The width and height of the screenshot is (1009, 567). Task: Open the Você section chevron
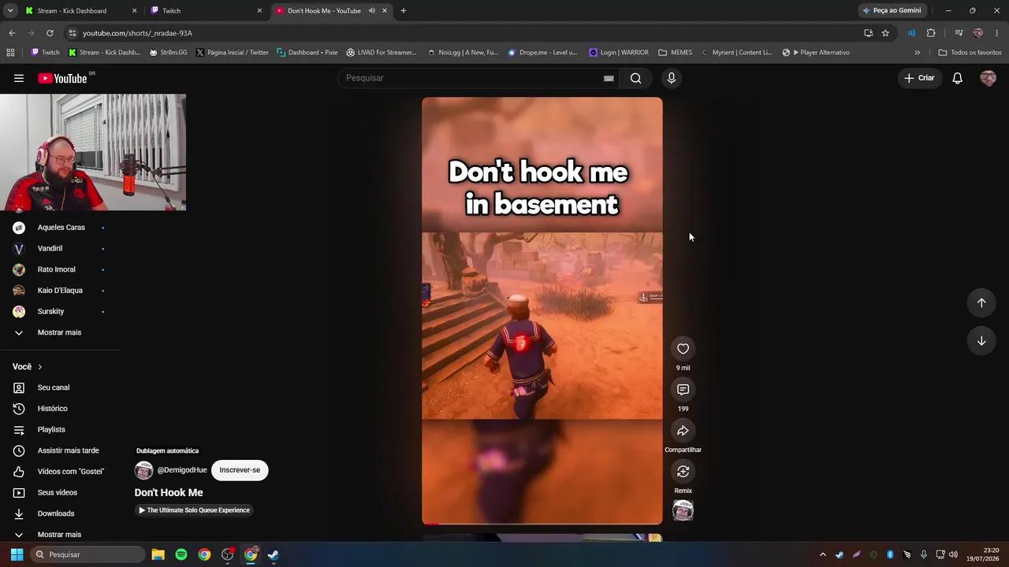click(x=39, y=367)
